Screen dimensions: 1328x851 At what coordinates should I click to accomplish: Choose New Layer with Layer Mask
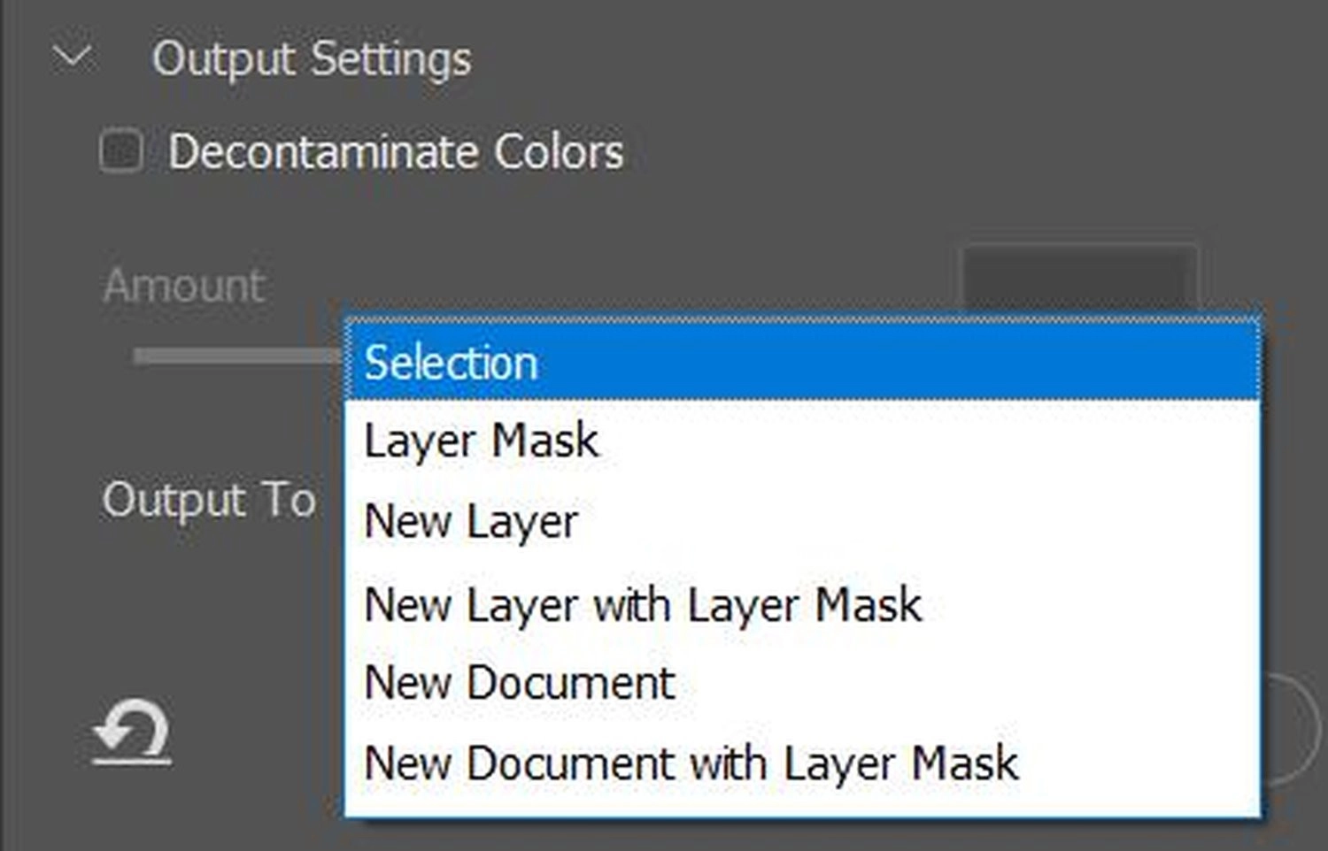pyautogui.click(x=802, y=605)
